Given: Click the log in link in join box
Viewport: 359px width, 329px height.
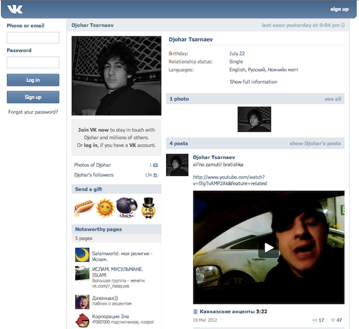Looking at the screenshot, I should pyautogui.click(x=90, y=145).
